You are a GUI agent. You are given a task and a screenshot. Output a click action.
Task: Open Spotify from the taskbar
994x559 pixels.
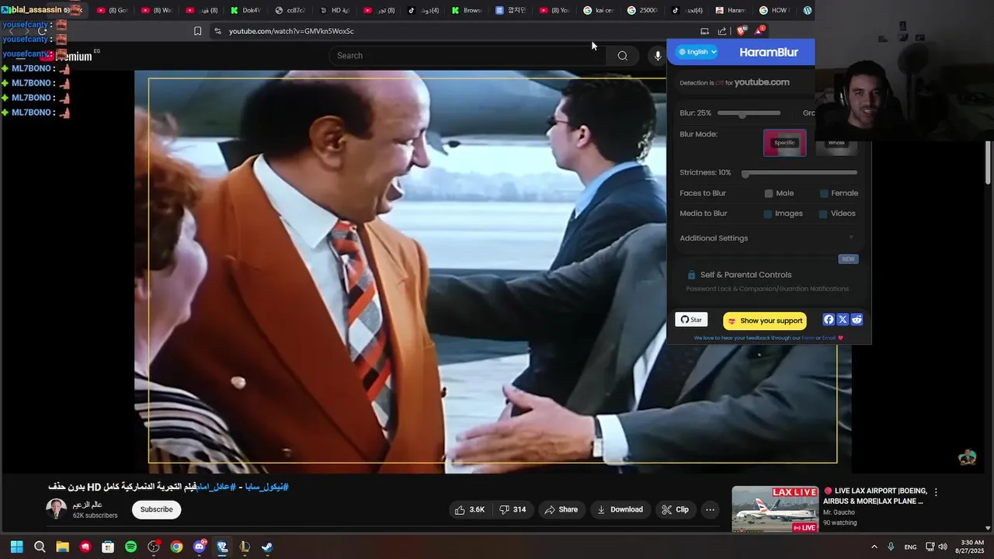coord(131,547)
